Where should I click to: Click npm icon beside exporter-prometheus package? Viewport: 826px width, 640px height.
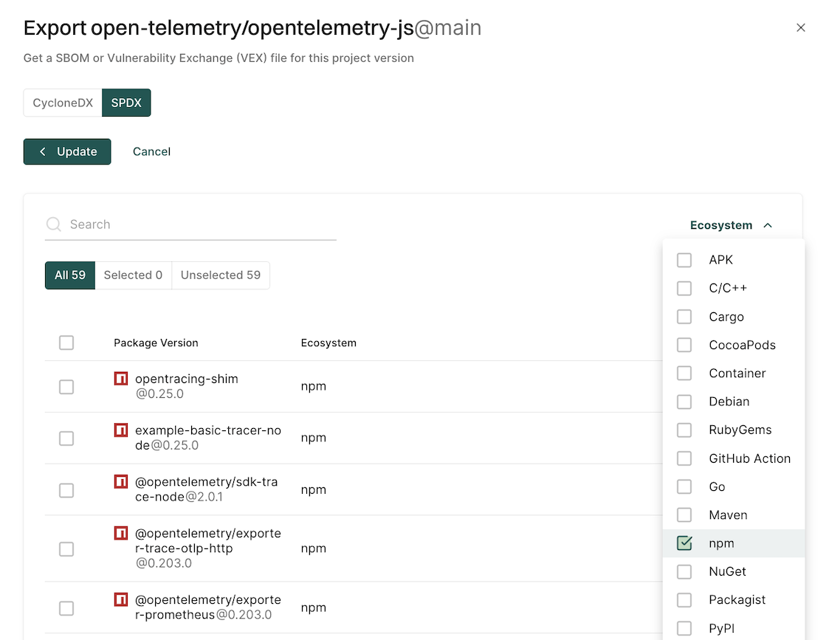click(121, 599)
